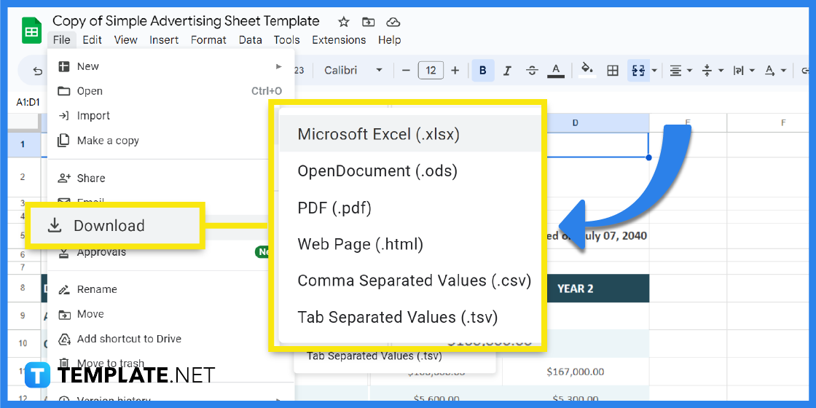Open vertical align dropdown

[x=713, y=70]
